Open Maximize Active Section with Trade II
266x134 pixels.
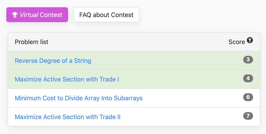click(x=67, y=117)
